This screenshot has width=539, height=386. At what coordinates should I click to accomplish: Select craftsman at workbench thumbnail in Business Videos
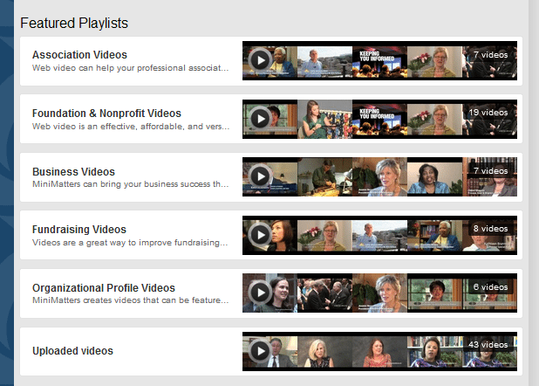tap(324, 177)
